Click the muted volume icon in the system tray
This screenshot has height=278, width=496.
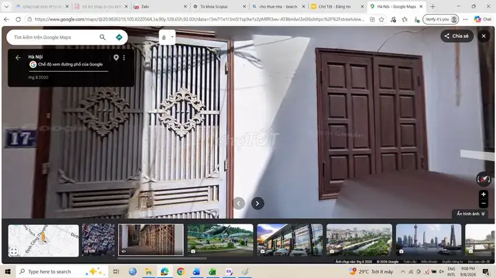tap(442, 272)
